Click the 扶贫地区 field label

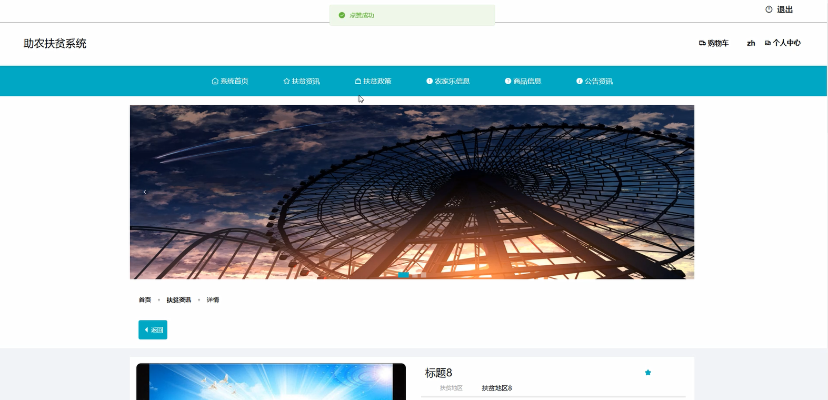point(451,388)
